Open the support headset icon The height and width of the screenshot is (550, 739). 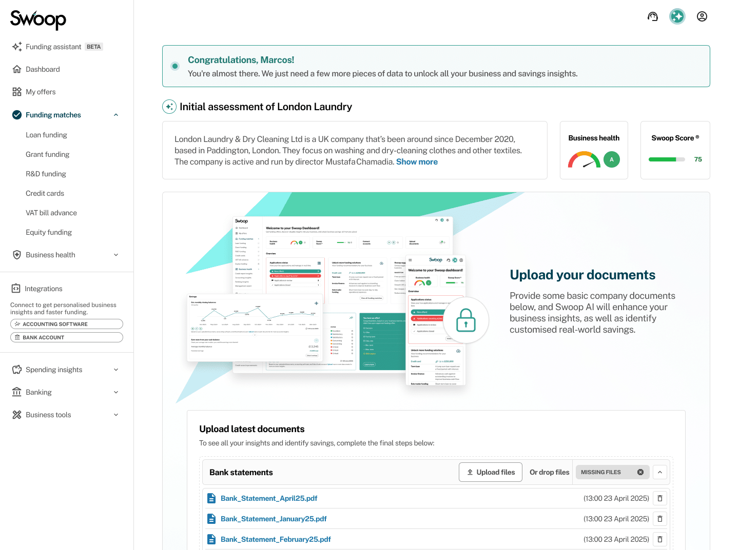[652, 16]
